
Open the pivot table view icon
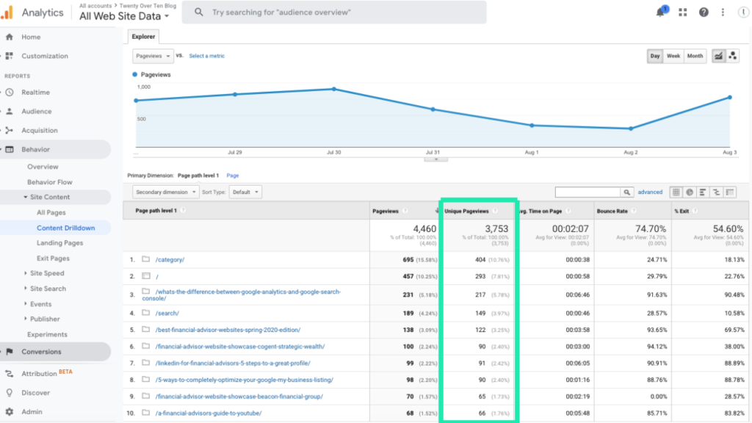[x=729, y=192]
